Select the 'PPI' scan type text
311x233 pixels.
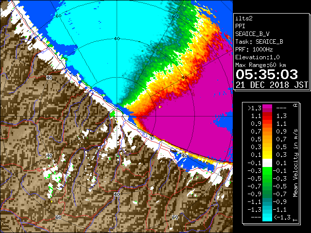coord(240,26)
